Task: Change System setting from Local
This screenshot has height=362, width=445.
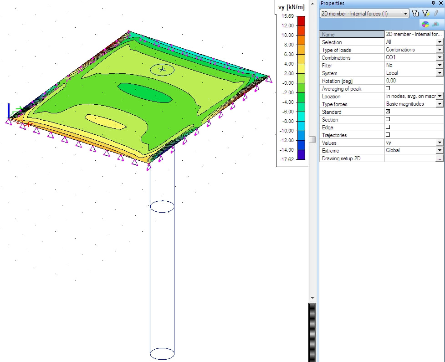Action: [x=439, y=73]
